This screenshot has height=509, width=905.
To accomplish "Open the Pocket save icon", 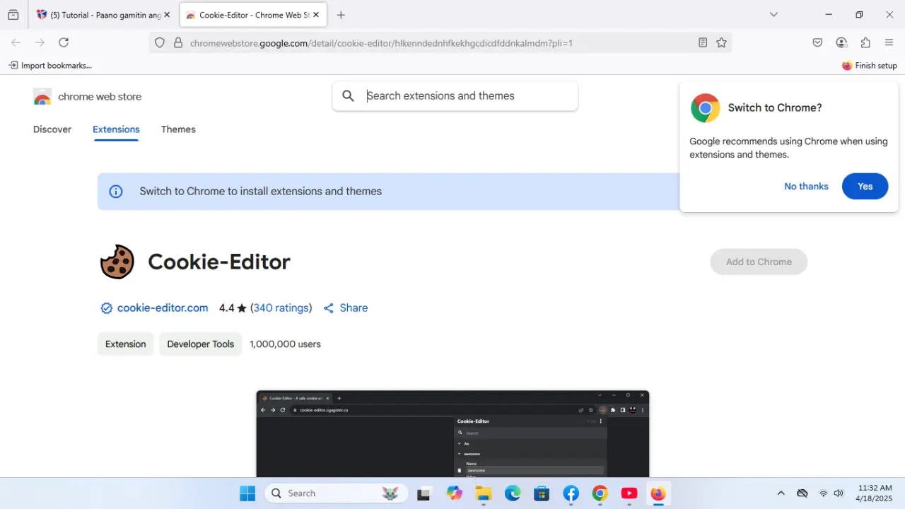I will tap(817, 42).
